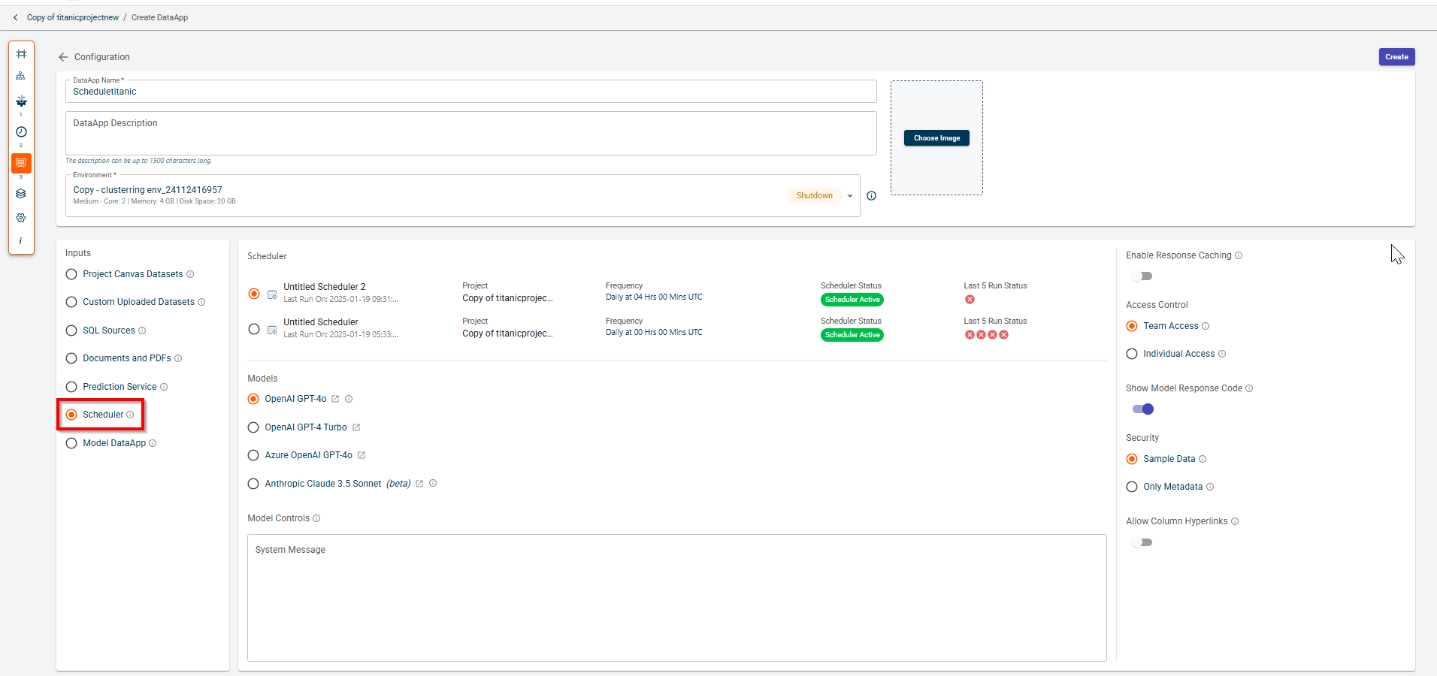This screenshot has height=676, width=1437.
Task: Enable the Response Caching toggle
Action: (x=1142, y=276)
